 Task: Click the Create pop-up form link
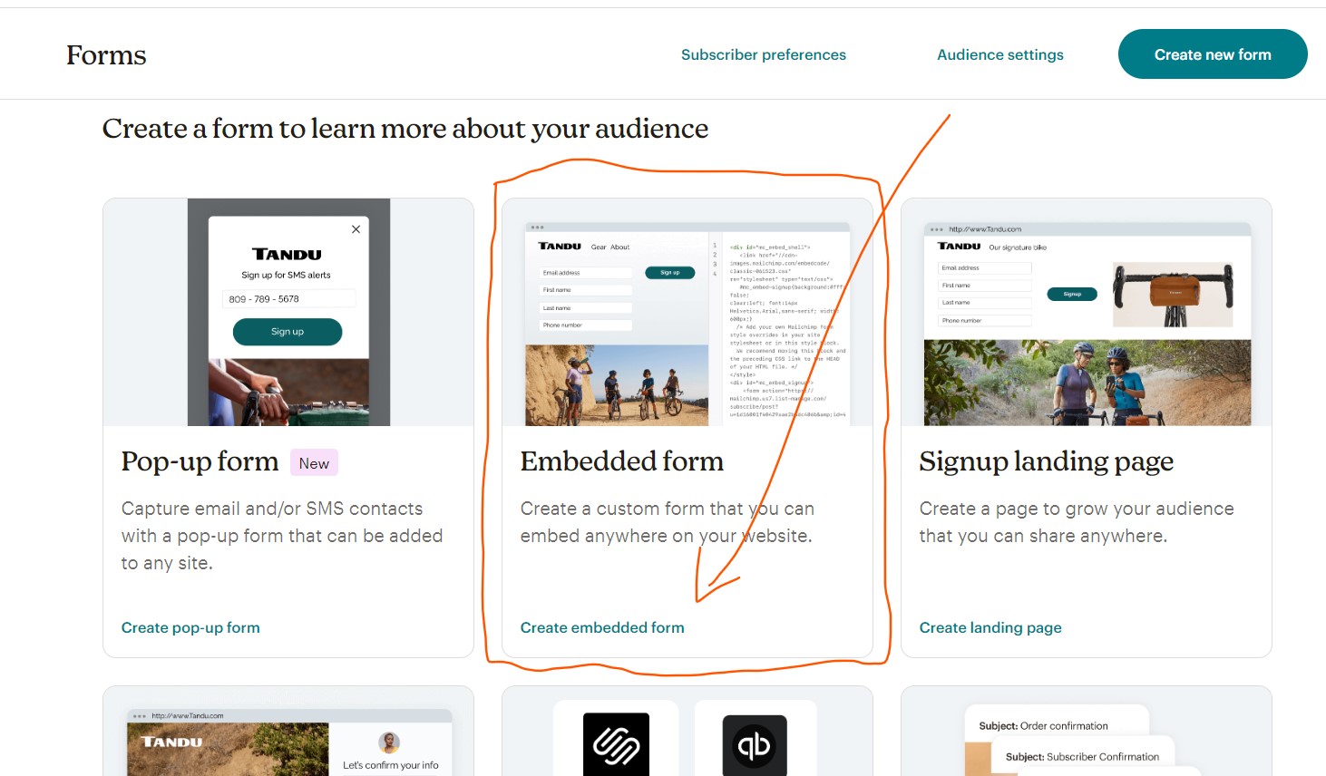(190, 627)
